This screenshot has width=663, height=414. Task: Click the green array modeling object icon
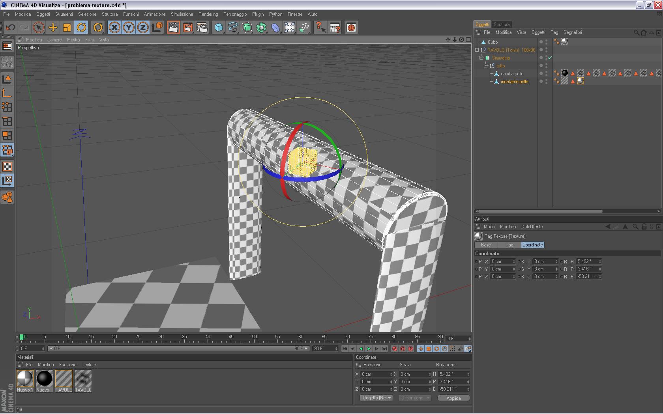(x=261, y=27)
